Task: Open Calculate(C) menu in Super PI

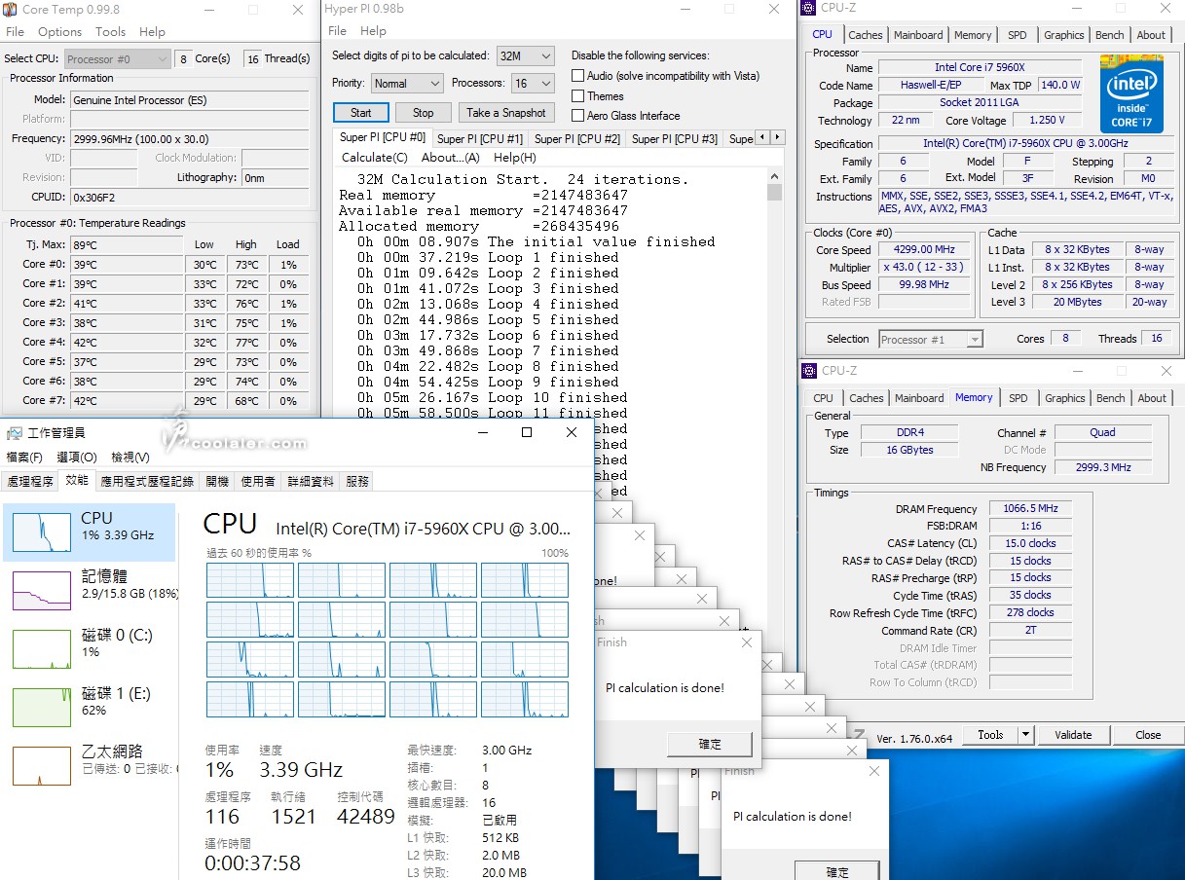Action: click(x=374, y=158)
